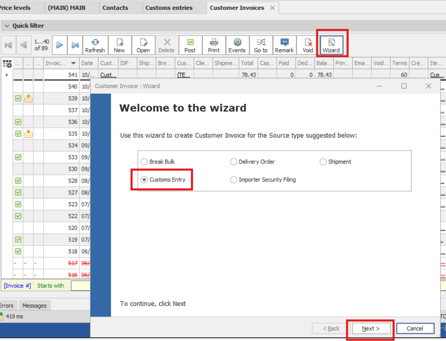Screen dimensions: 446x341
Task: Click the Refresh icon in the toolbar
Action: tap(95, 45)
